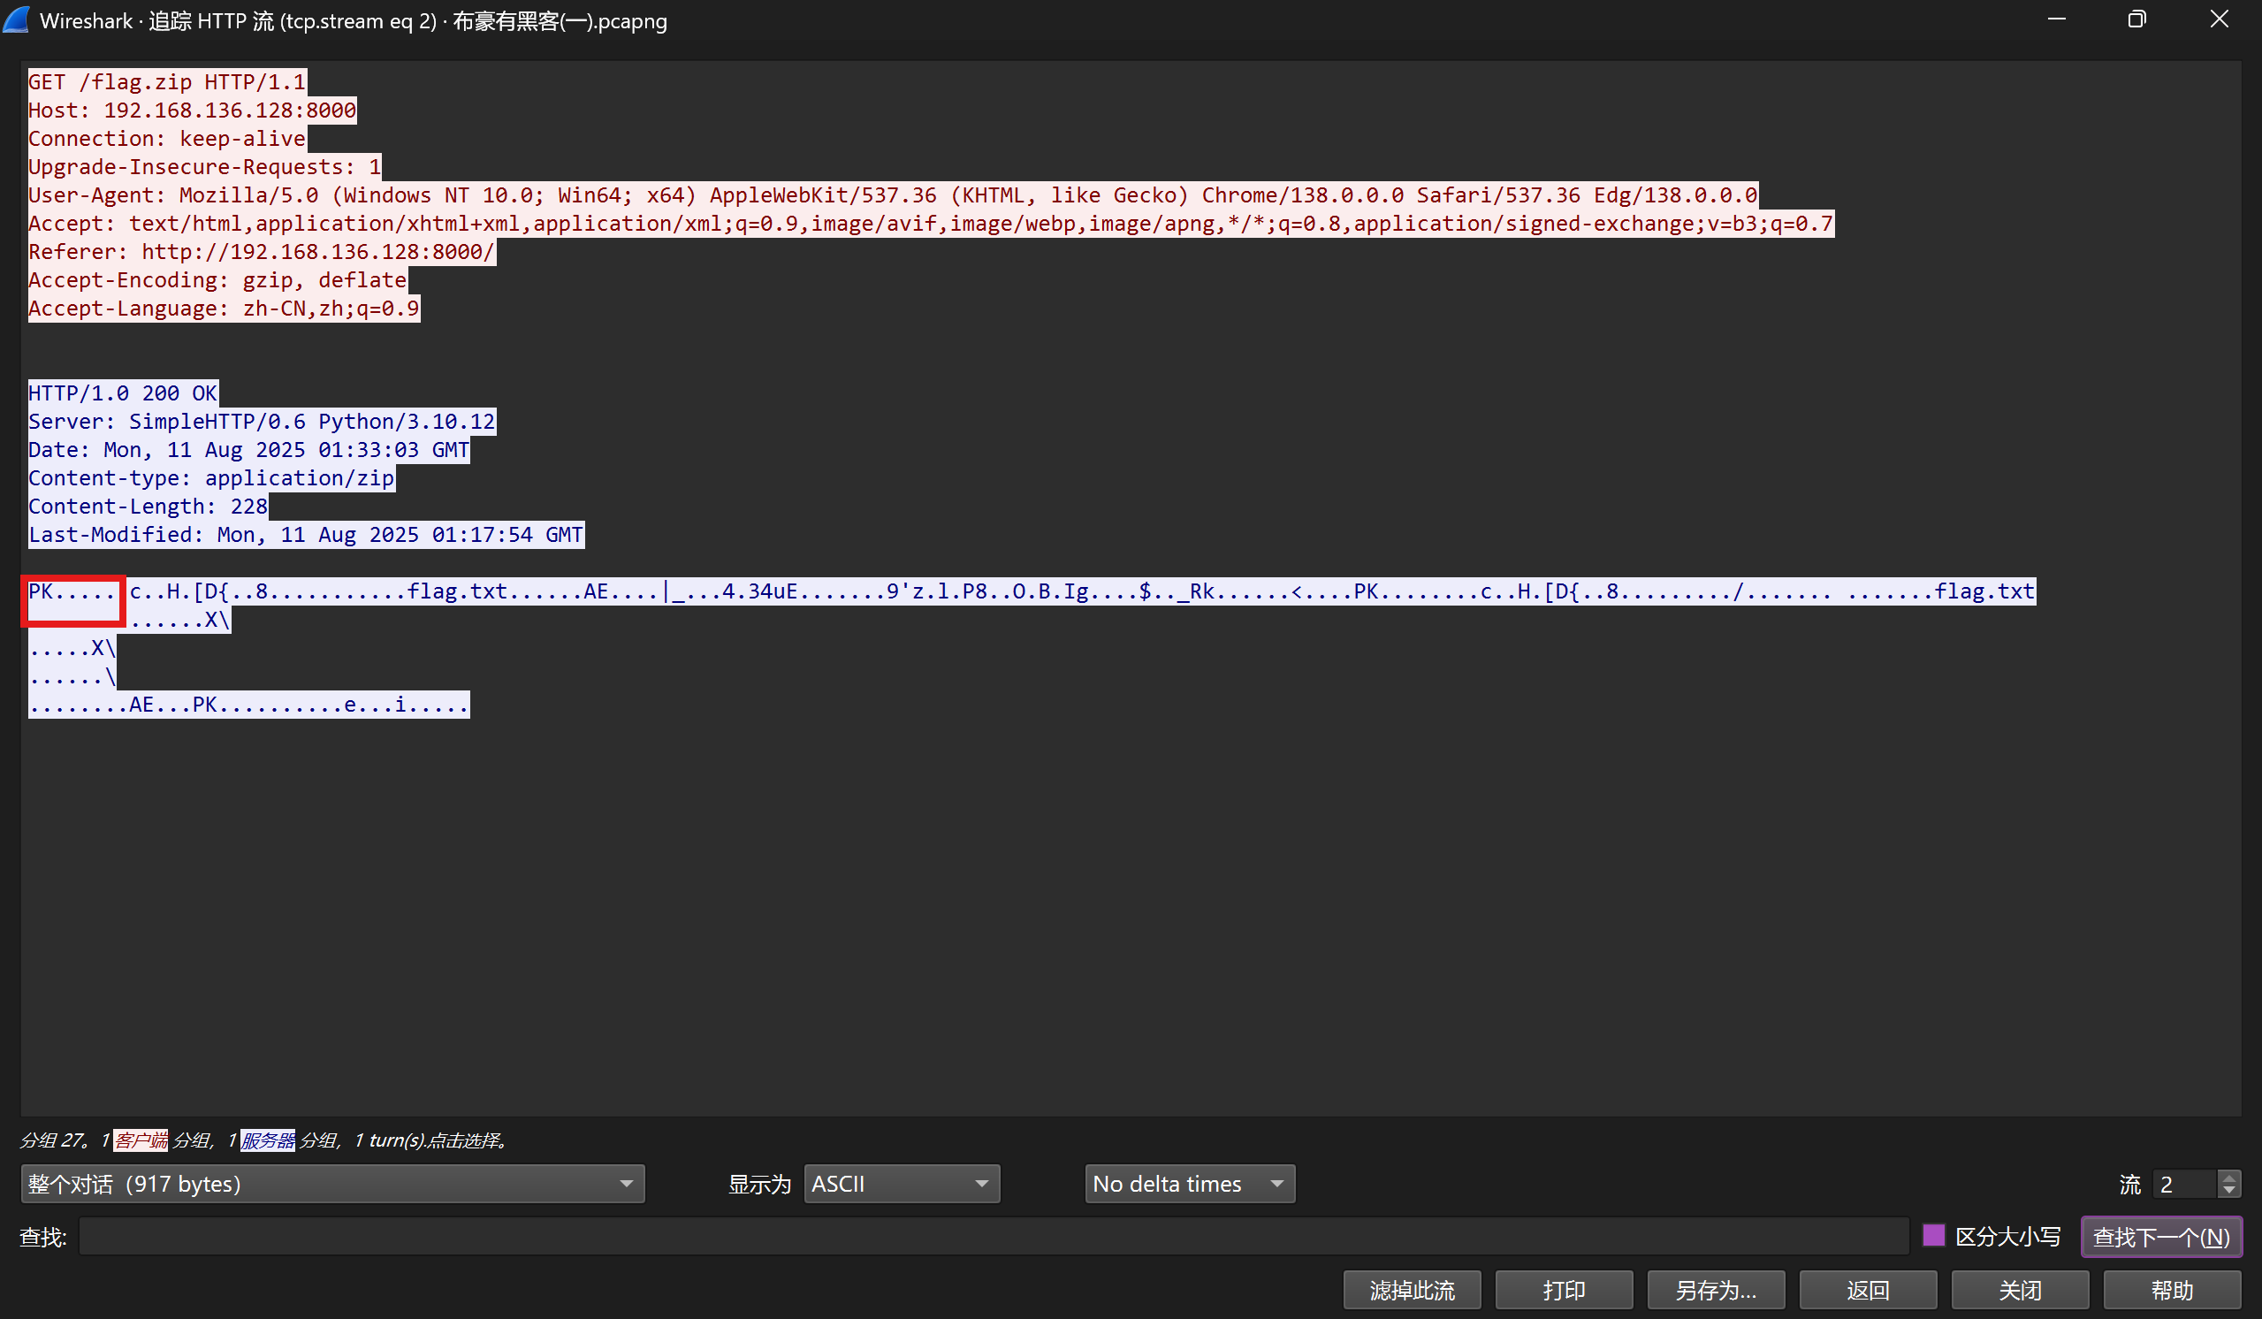Click the stream number field showing 2
The height and width of the screenshot is (1319, 2262).
click(x=2185, y=1184)
